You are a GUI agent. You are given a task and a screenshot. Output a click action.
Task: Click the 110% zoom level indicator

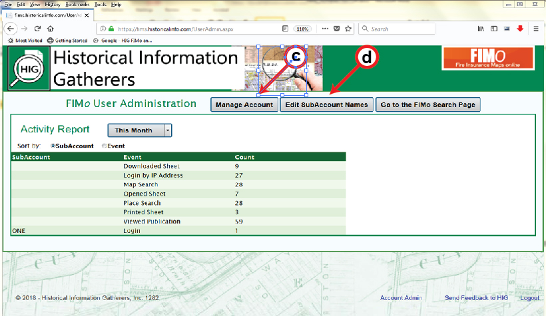click(x=302, y=29)
